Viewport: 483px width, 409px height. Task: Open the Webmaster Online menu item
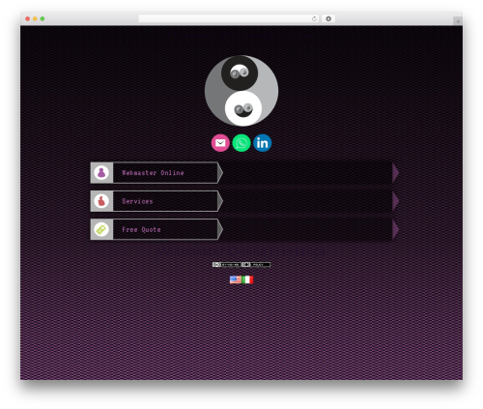[x=156, y=173]
